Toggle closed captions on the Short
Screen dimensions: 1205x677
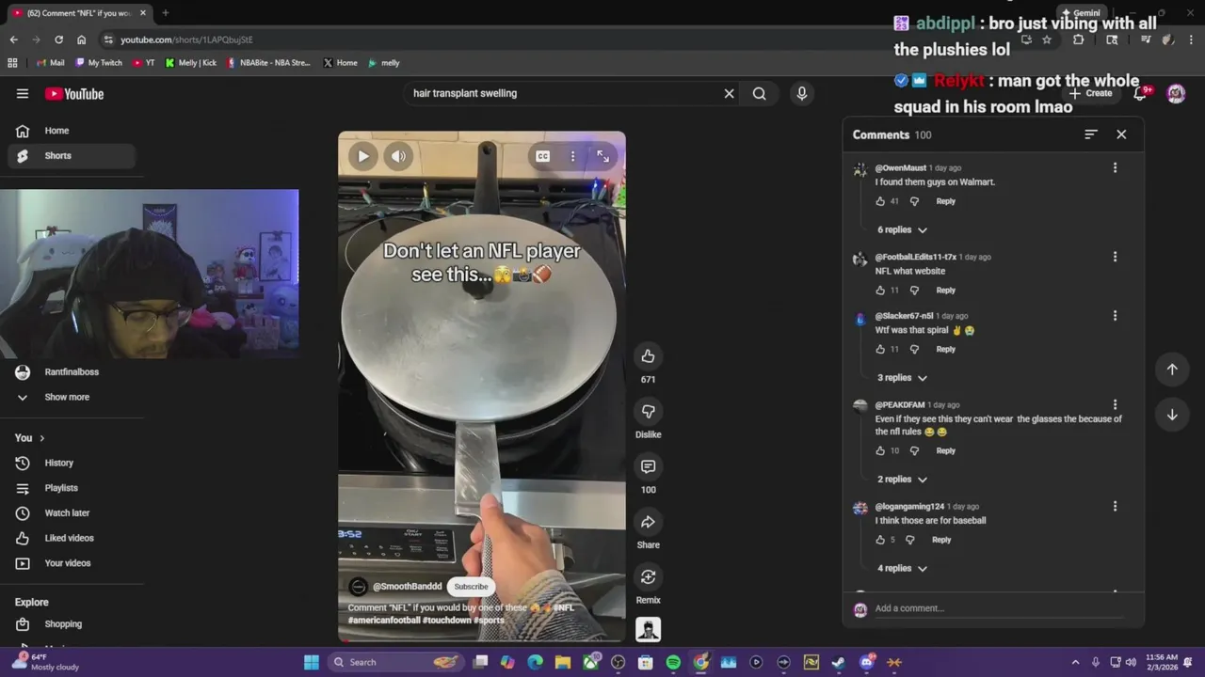tap(542, 156)
